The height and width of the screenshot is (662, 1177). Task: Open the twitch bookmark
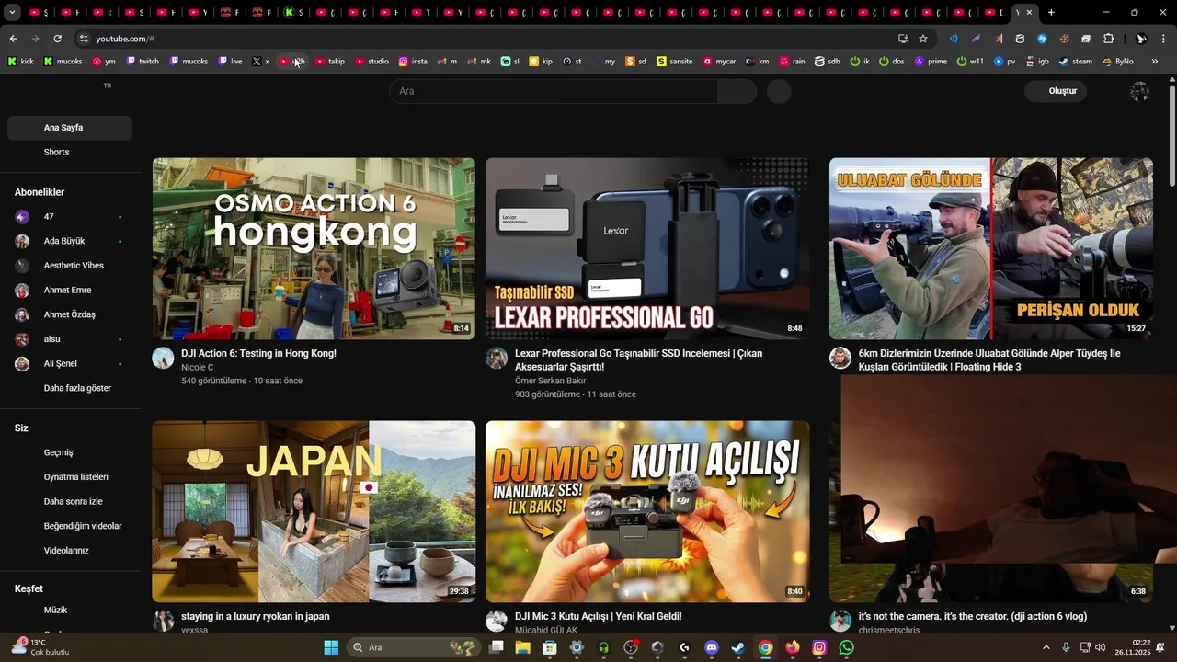tap(143, 62)
